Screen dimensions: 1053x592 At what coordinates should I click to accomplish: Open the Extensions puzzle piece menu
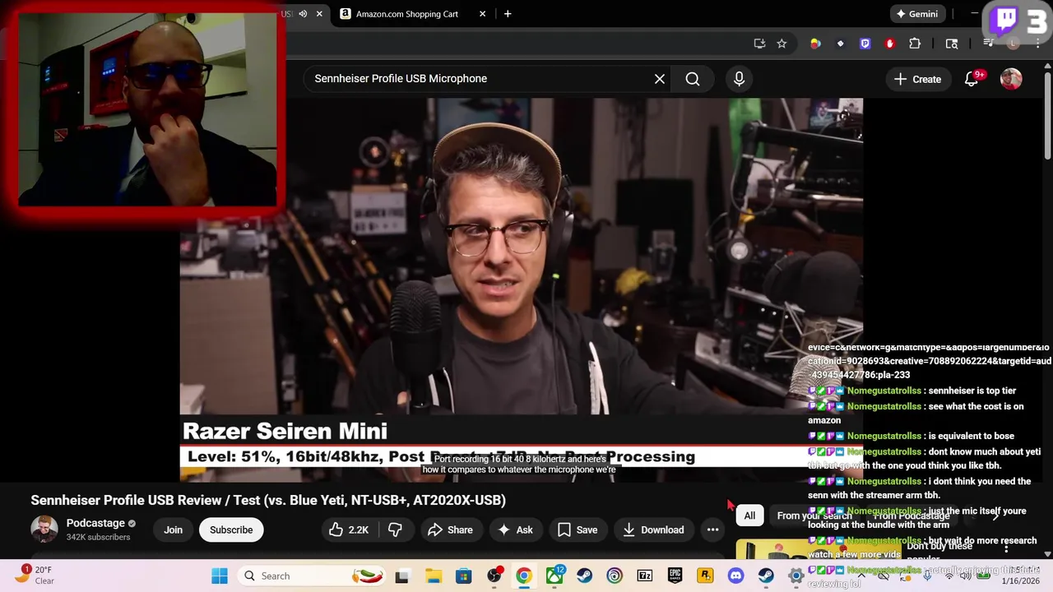(915, 44)
